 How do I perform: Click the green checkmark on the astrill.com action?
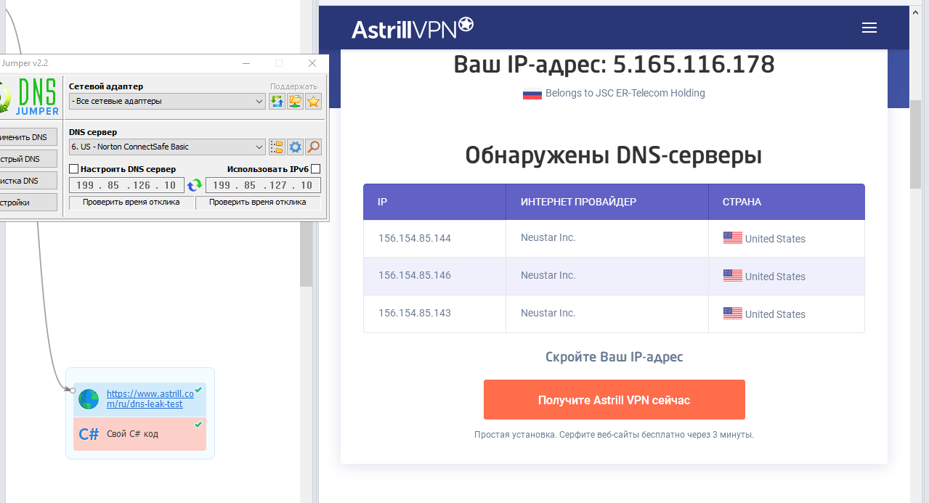[198, 390]
